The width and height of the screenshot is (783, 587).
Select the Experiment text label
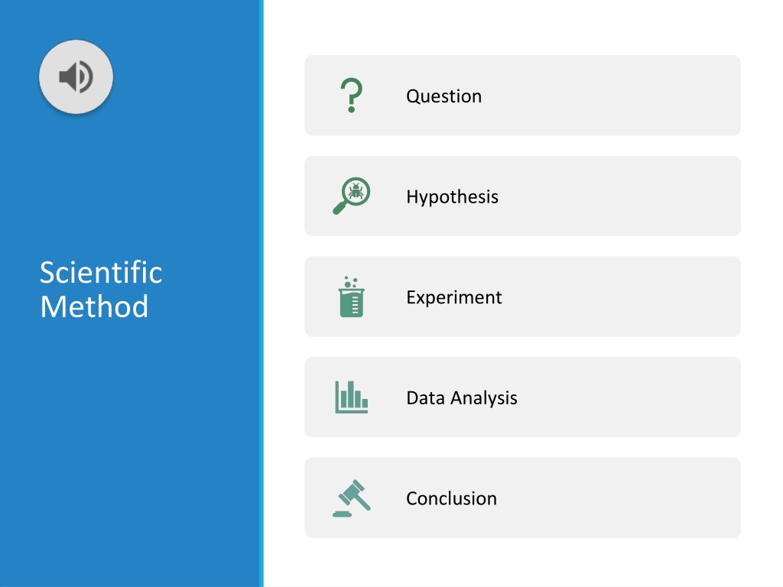pyautogui.click(x=454, y=297)
